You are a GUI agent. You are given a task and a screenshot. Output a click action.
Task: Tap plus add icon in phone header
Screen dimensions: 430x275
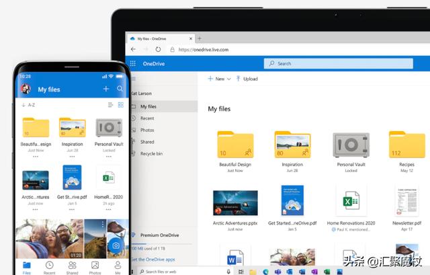coord(106,89)
